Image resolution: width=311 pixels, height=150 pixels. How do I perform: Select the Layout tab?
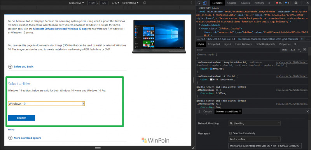[227, 44]
